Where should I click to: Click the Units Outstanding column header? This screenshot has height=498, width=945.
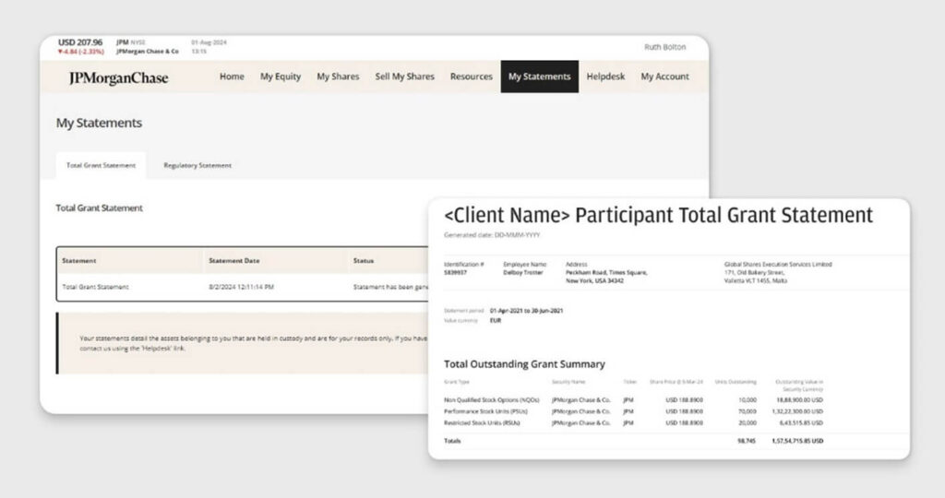(736, 382)
